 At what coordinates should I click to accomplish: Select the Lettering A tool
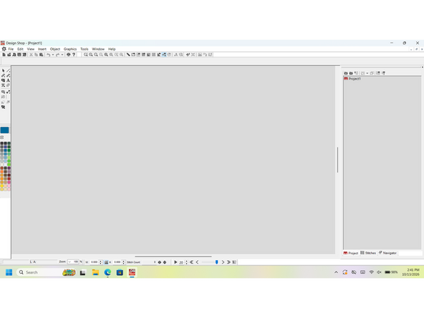9,80
